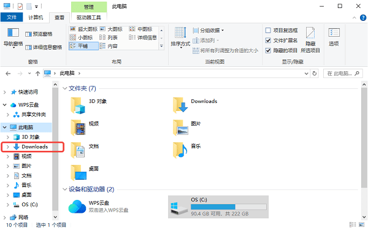Viewport: 368px width, 230px height.
Task: Click the Refresh button in address bar
Action: 315,74
